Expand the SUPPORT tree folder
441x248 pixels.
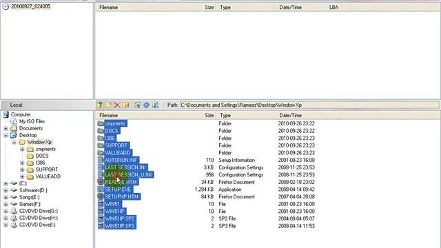22,169
